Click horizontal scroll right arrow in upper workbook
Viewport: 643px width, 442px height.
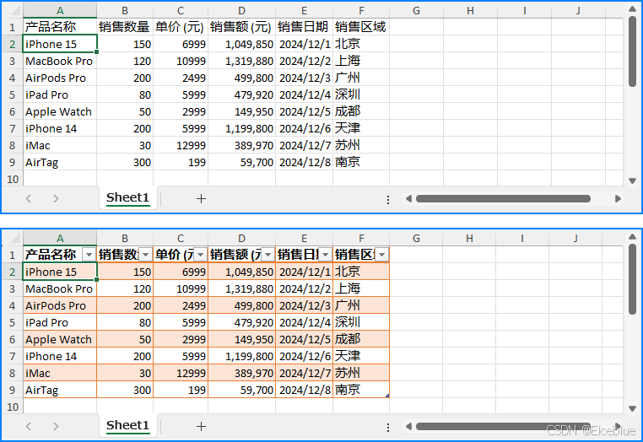[618, 199]
